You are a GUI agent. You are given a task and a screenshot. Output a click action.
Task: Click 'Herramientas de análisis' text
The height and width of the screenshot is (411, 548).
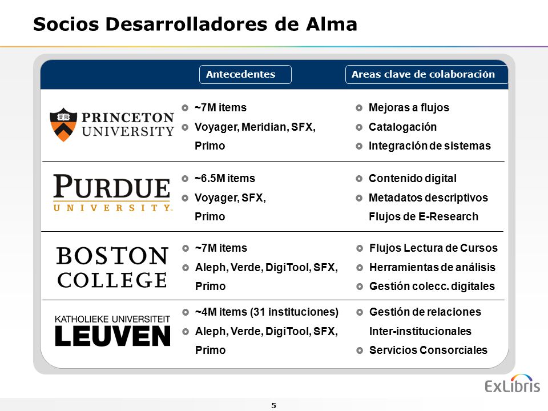point(432,267)
